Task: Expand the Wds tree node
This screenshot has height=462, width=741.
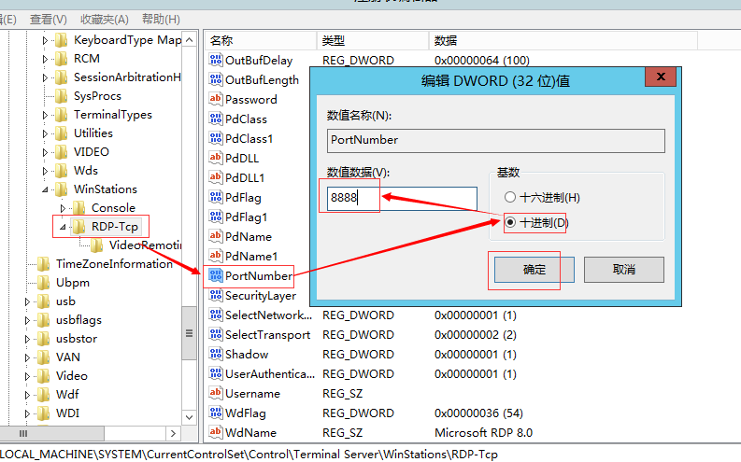Action: coord(45,172)
